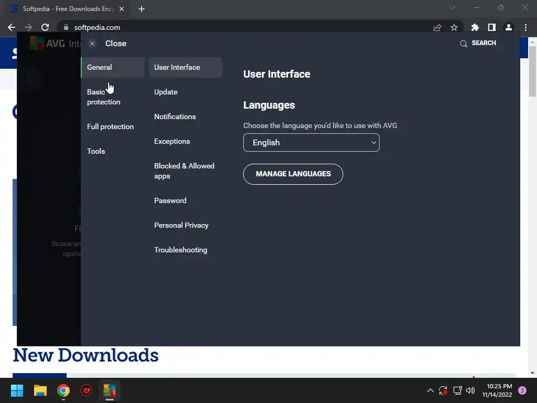This screenshot has width=537, height=403.
Task: Select the Softpedia browser tab
Action: tap(67, 9)
